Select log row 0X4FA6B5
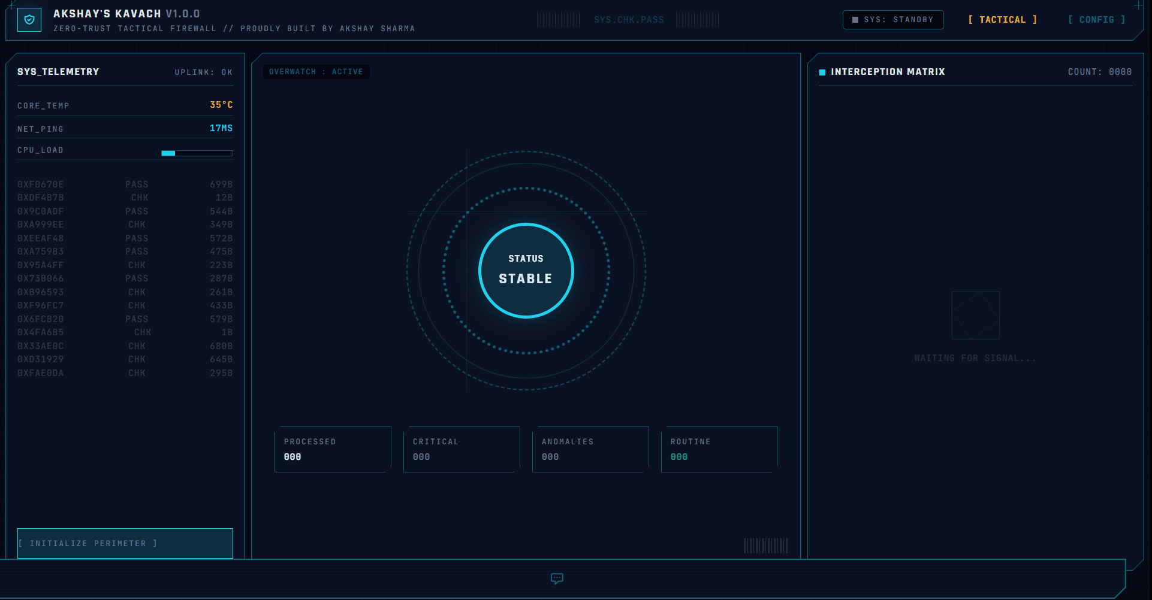 [x=125, y=332]
